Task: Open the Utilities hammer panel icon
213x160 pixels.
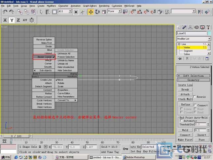Action: click(x=208, y=27)
